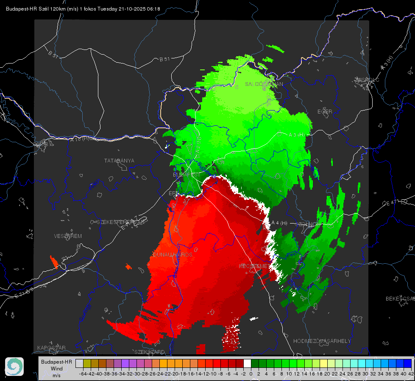Click the TATABÁNYA city label
This screenshot has height=381, width=415.
tap(119, 161)
